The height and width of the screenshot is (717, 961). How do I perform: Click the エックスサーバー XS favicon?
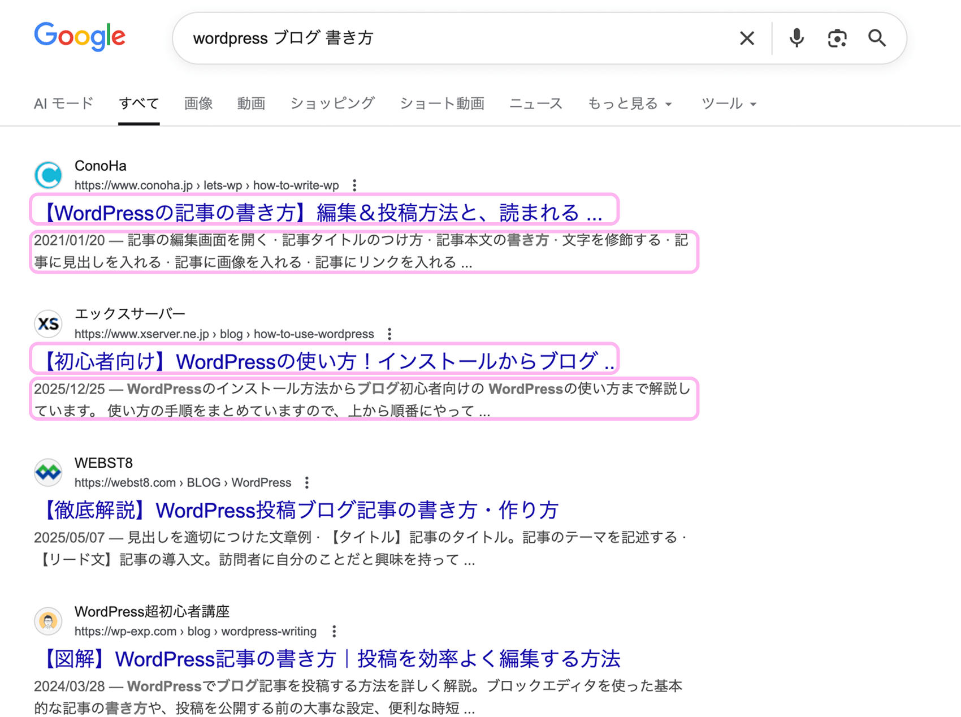49,323
